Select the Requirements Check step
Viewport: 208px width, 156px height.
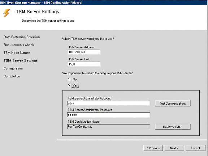(x=19, y=45)
